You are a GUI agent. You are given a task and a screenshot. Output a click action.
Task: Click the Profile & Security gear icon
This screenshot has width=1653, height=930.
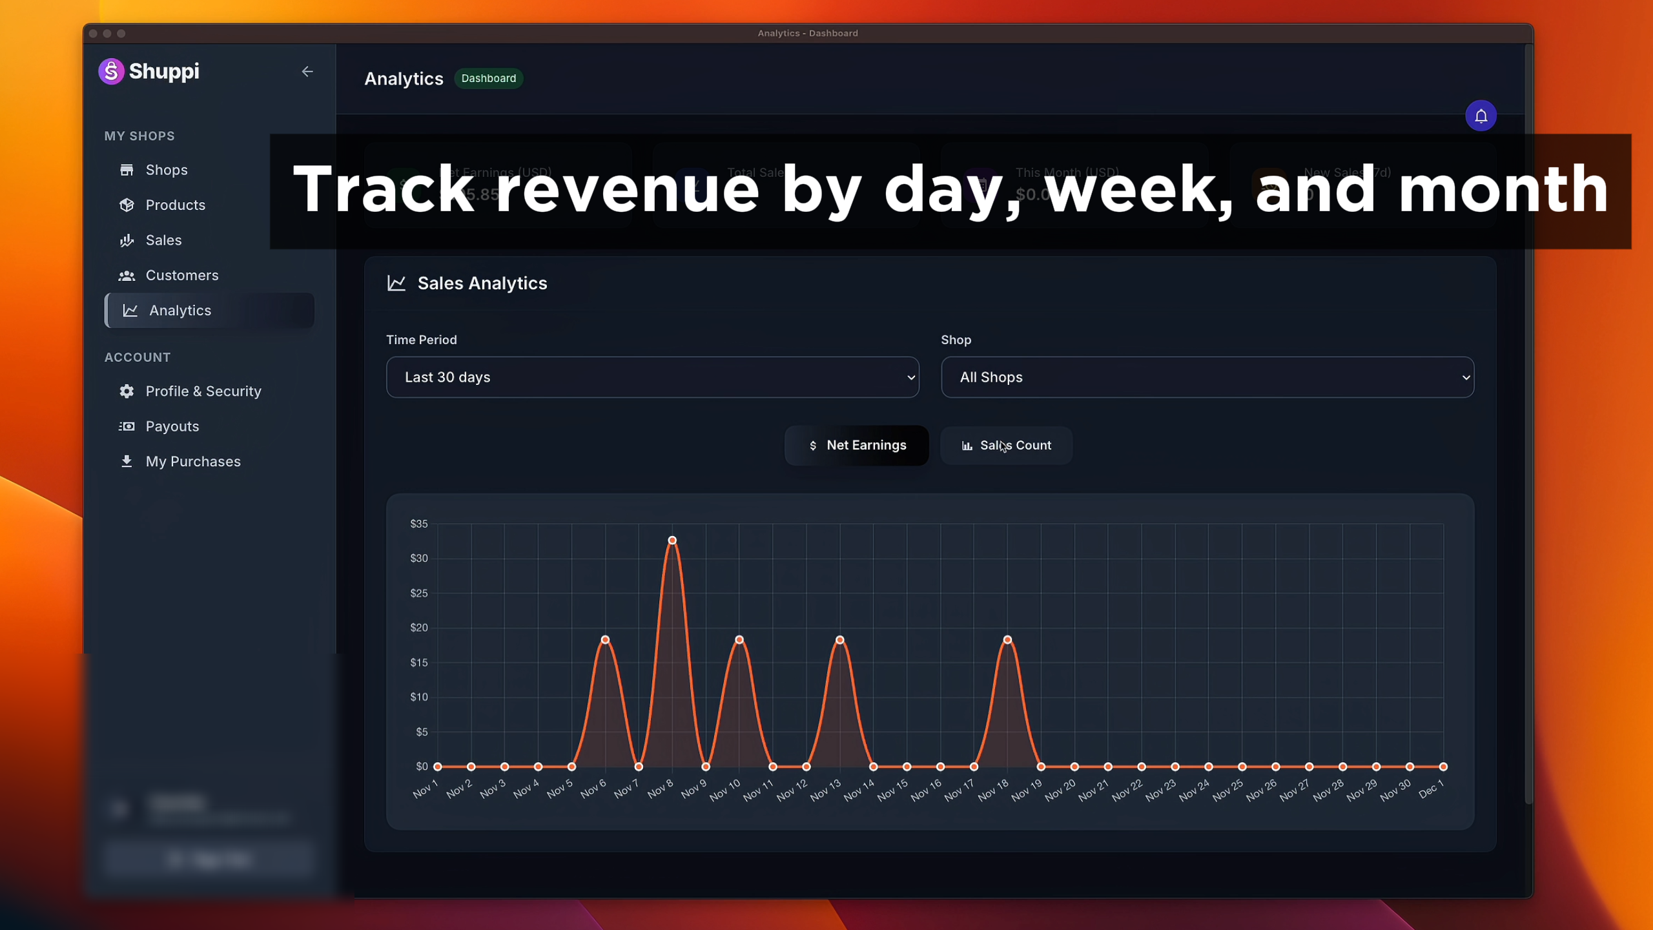(127, 391)
